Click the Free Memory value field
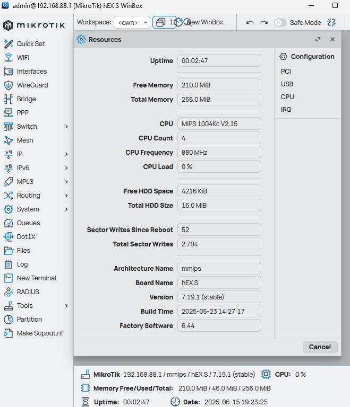Image resolution: width=350 pixels, height=407 pixels. point(219,85)
